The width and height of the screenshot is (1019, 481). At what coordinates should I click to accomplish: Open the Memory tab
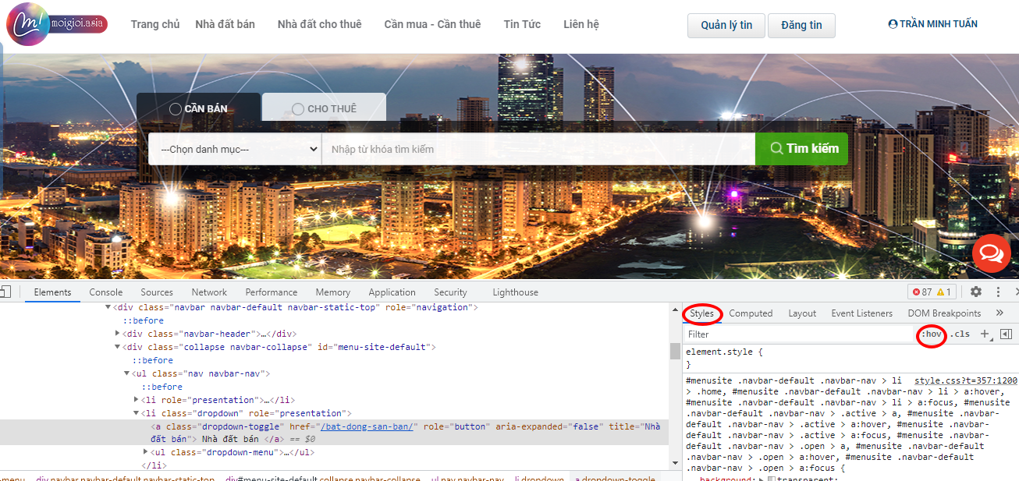pos(332,292)
